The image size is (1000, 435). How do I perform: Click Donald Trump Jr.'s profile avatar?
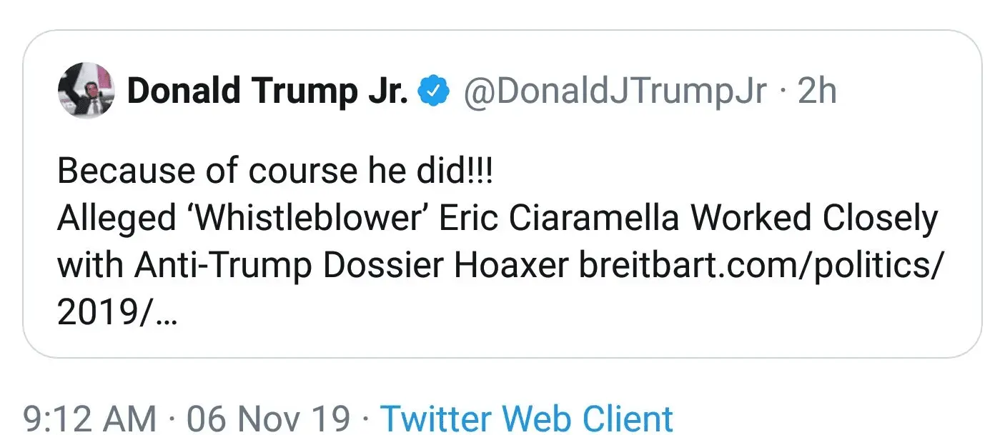pos(85,90)
